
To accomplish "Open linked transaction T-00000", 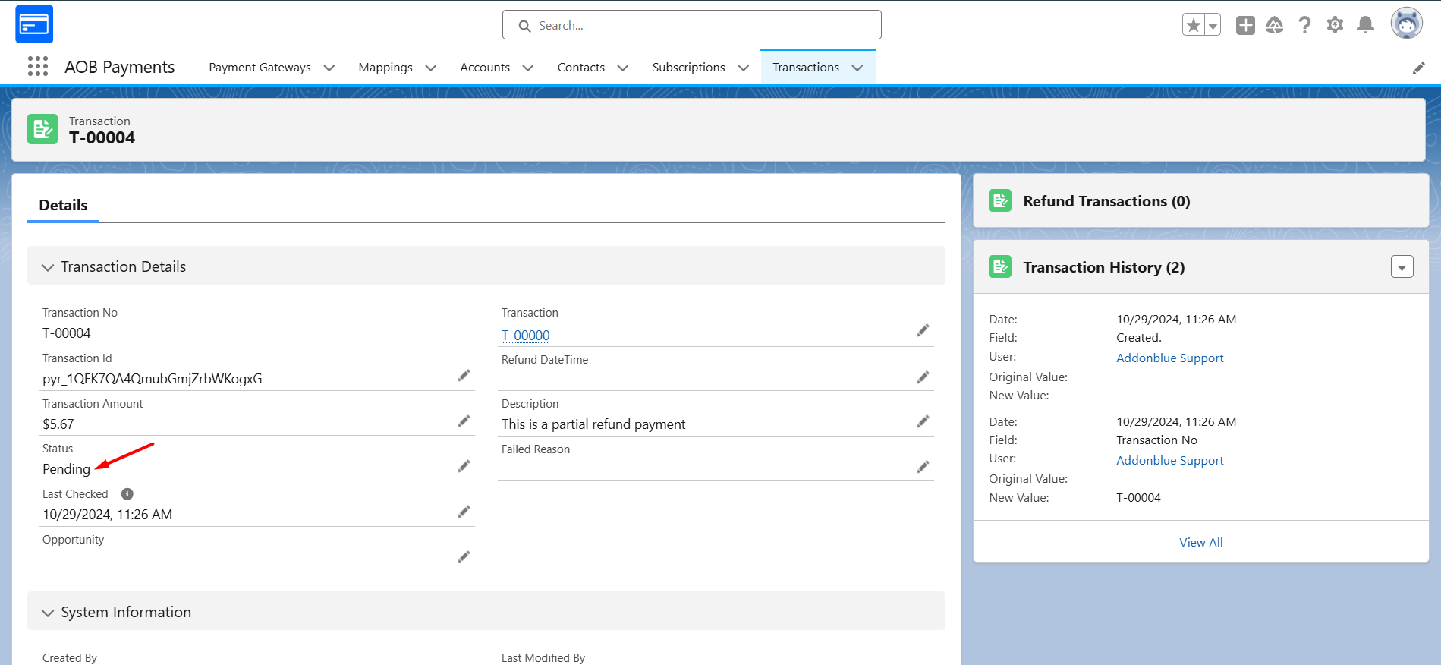I will point(526,336).
